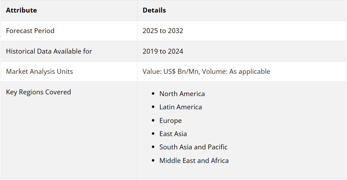Click the 2019 to 2024 value
The height and width of the screenshot is (180, 347).
coord(163,51)
